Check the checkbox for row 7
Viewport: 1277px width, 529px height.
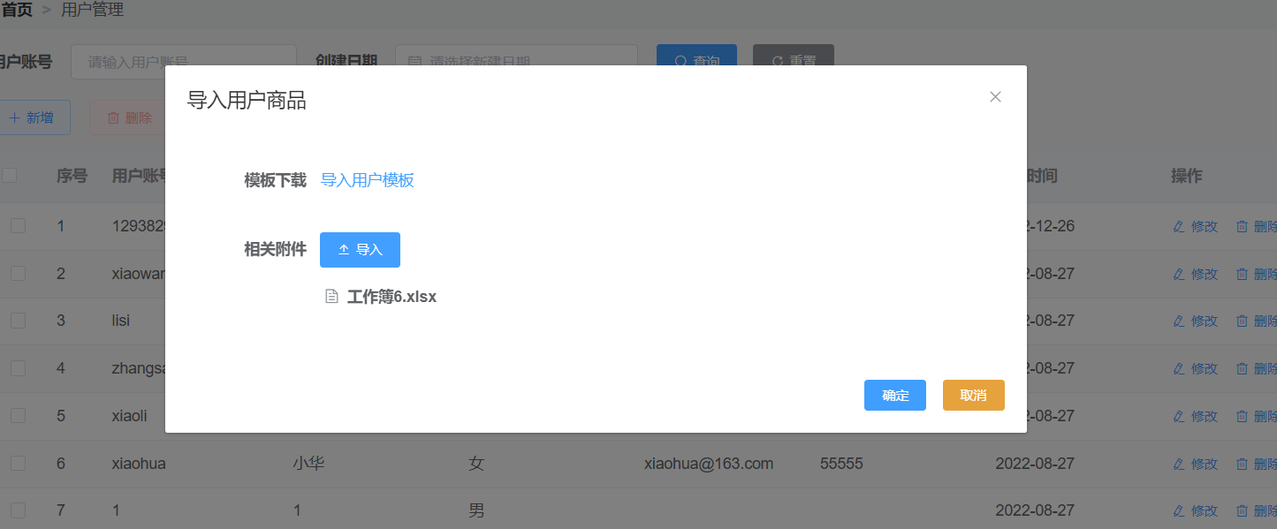tap(18, 510)
